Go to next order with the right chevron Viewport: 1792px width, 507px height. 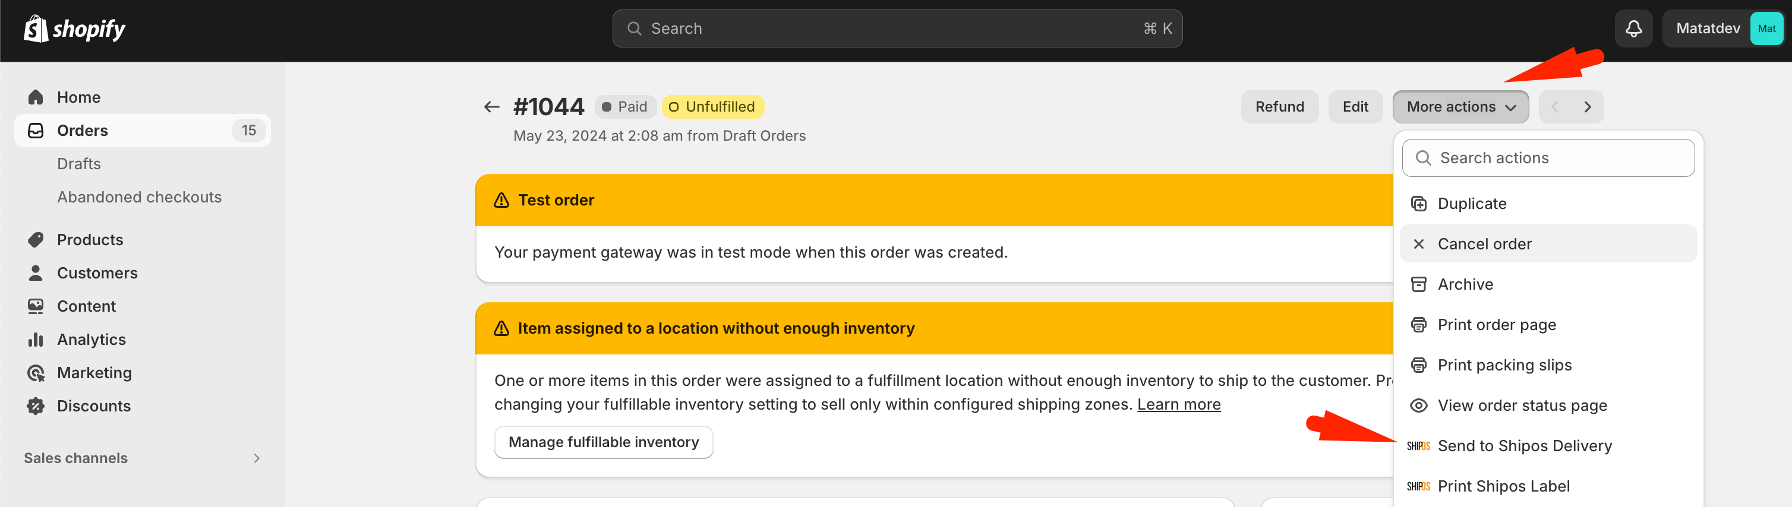[1587, 106]
